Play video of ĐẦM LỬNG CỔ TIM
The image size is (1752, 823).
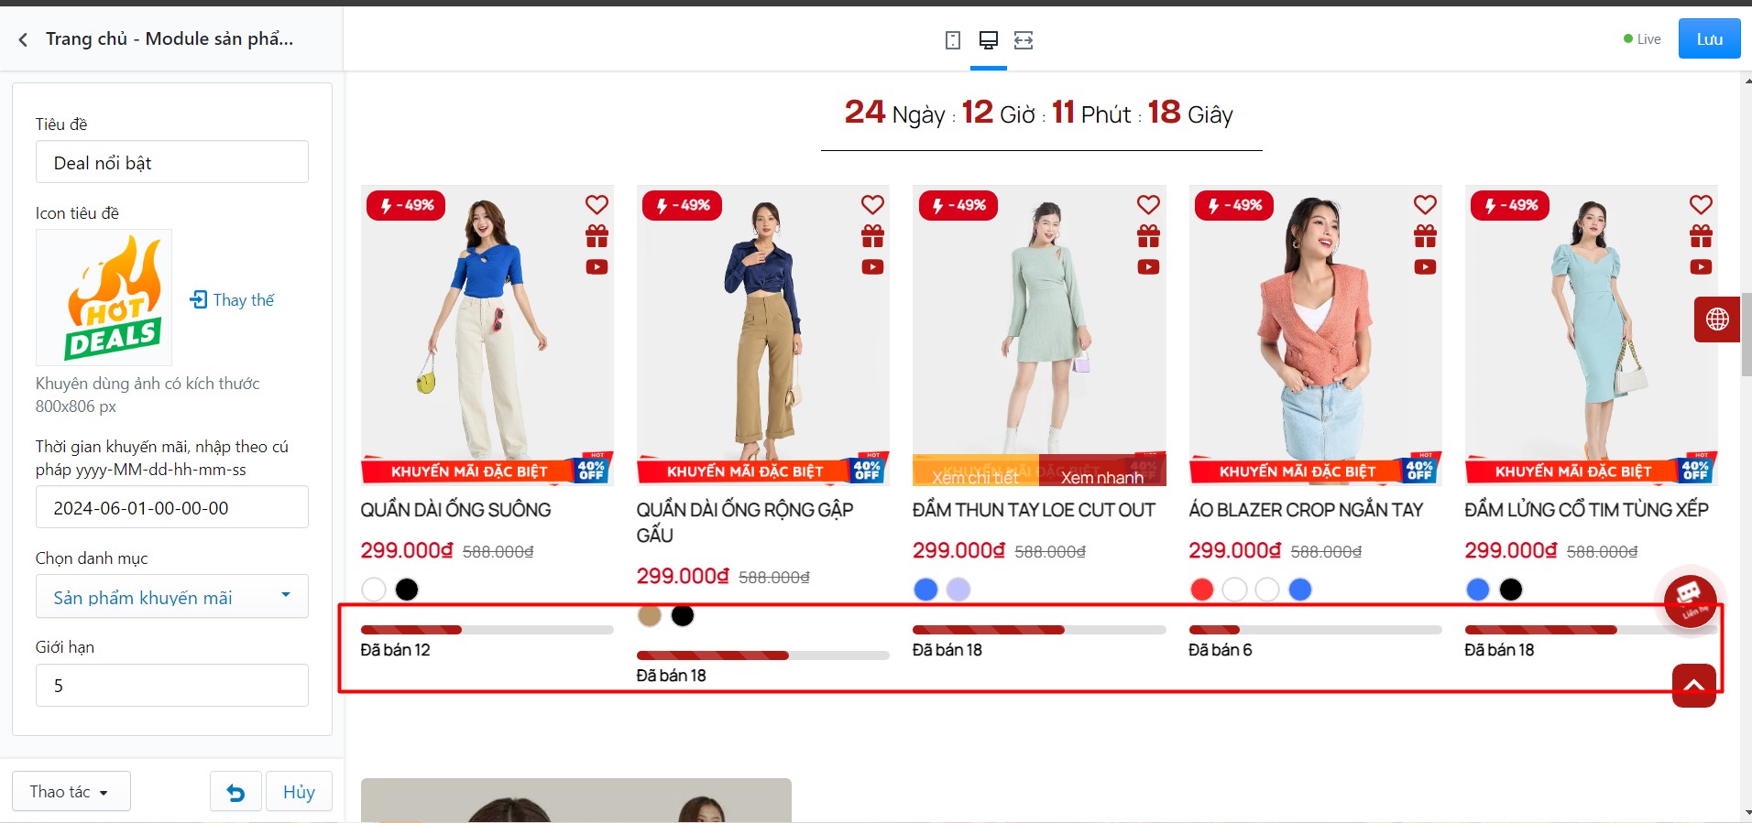[x=1701, y=267]
